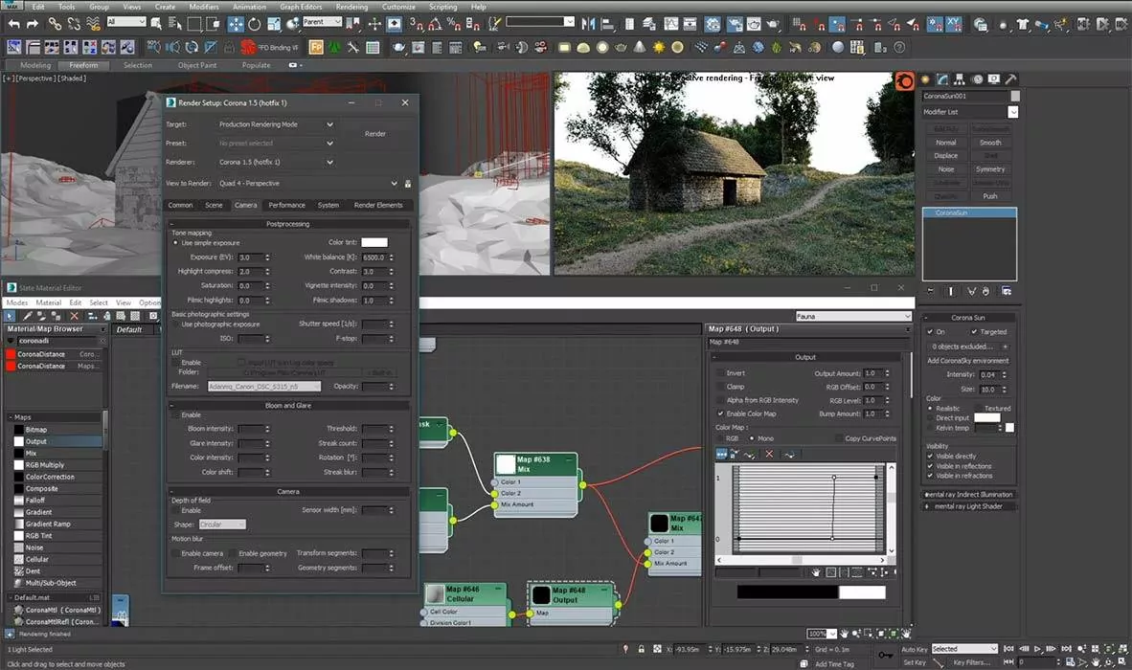Switch to the Performance tab in Render Setup
1132x670 pixels.
pos(286,205)
